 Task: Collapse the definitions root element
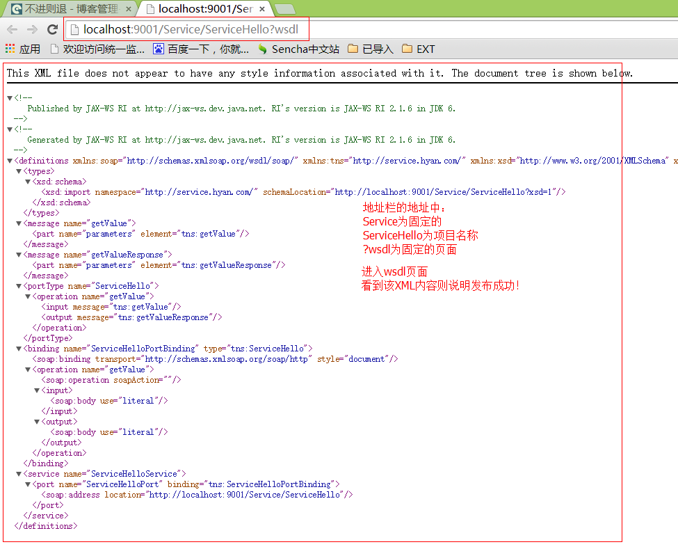pyautogui.click(x=10, y=161)
